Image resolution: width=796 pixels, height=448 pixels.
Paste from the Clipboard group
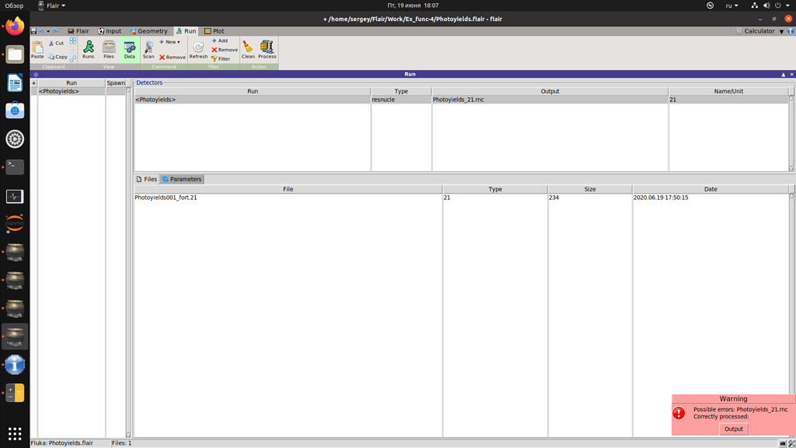(37, 49)
